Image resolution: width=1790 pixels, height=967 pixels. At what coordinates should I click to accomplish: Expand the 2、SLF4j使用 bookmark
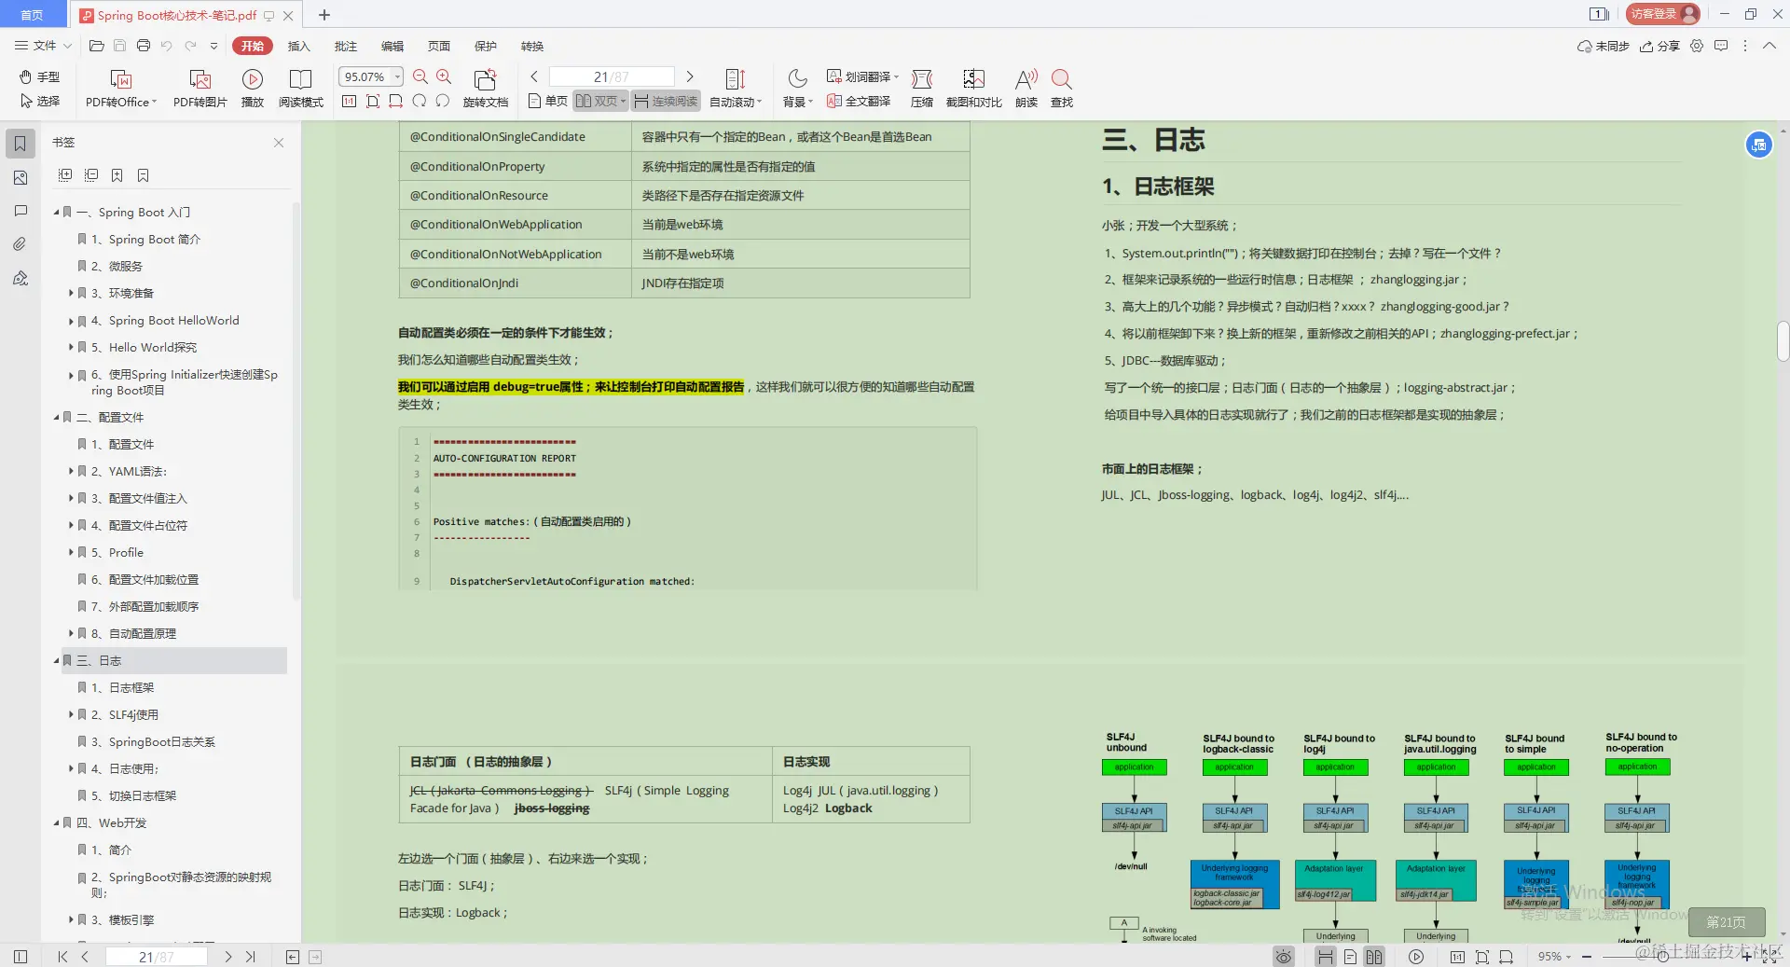click(71, 715)
